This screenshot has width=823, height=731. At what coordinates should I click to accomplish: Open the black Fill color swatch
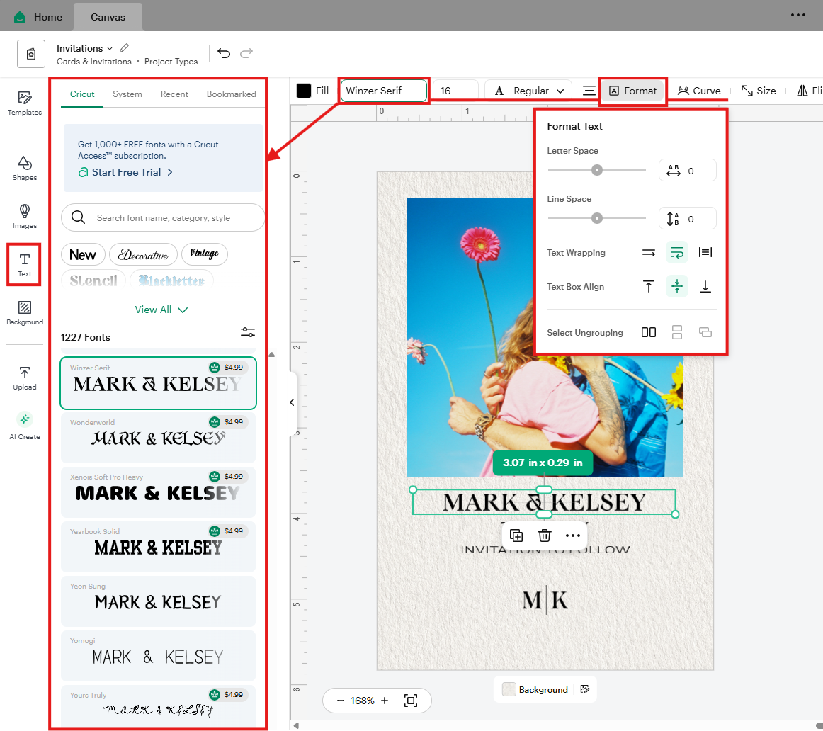click(304, 91)
